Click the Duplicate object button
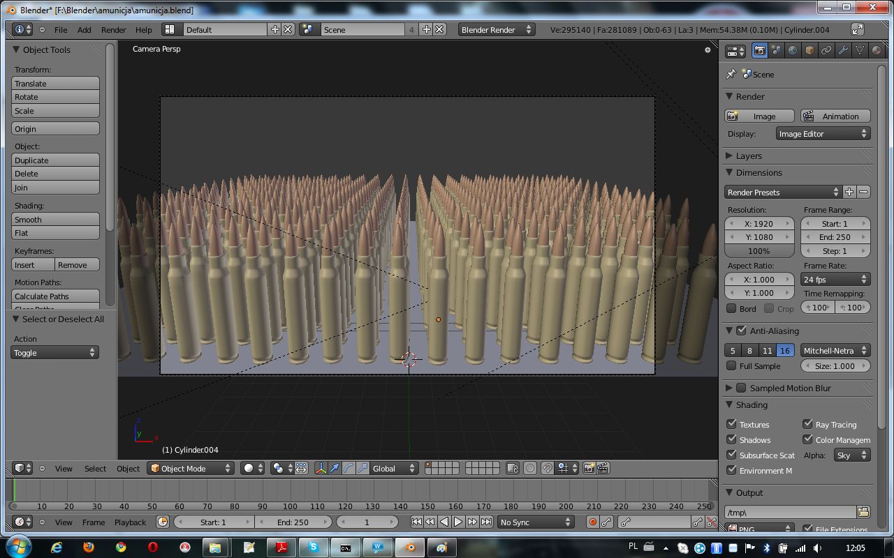The width and height of the screenshot is (894, 558). (x=56, y=160)
